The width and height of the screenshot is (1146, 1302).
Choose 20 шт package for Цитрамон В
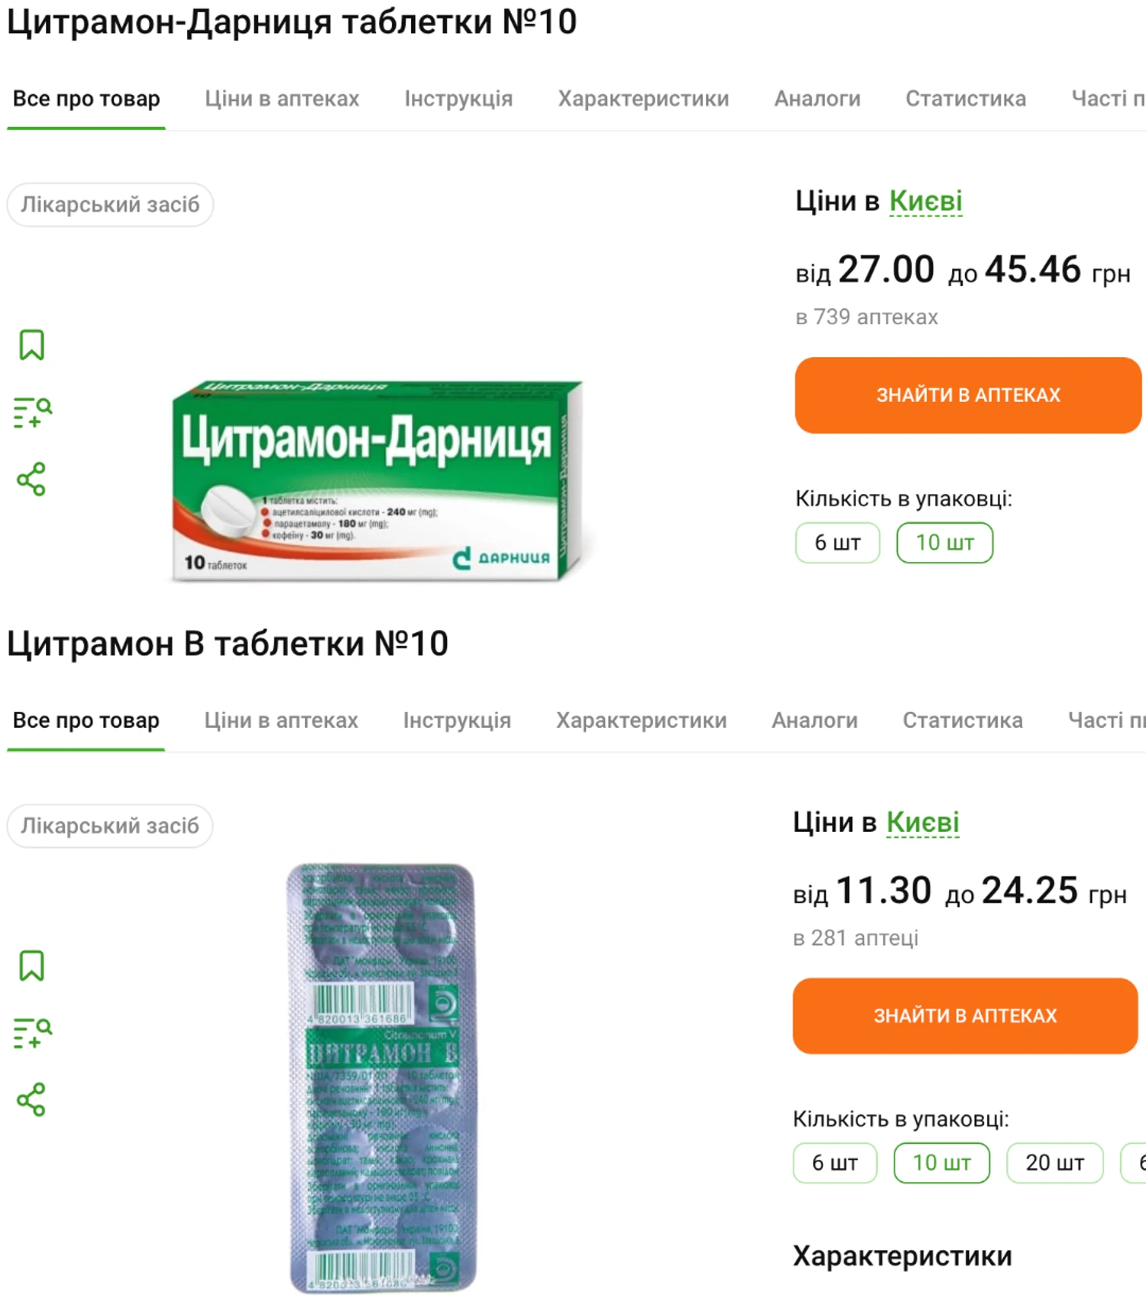[1054, 1163]
